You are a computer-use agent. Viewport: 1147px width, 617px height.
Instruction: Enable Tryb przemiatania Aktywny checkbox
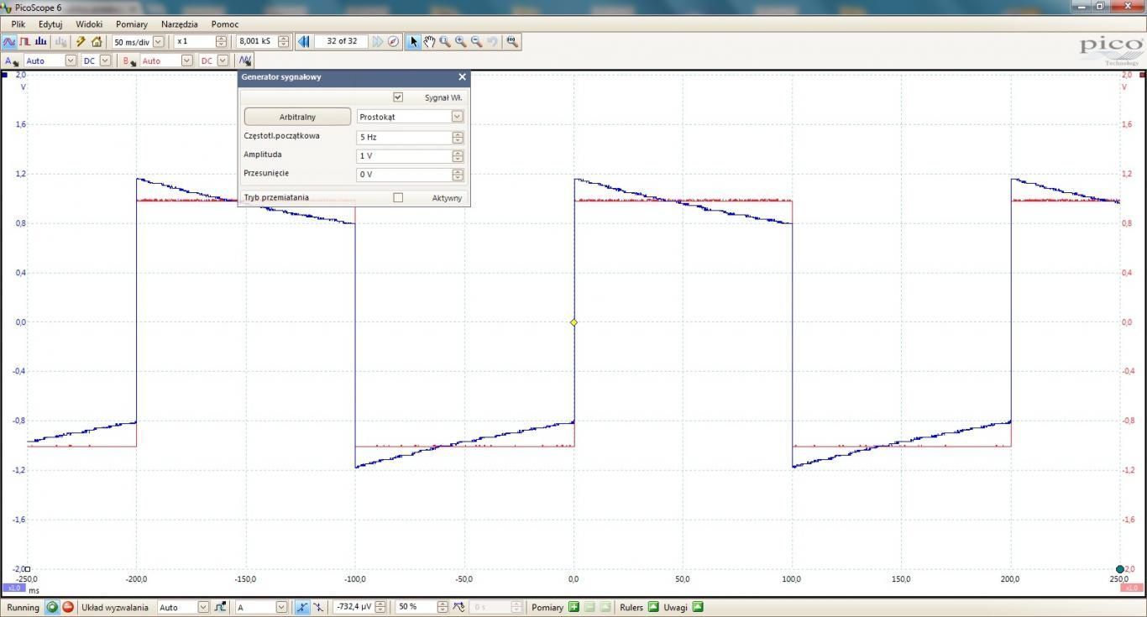click(x=398, y=197)
